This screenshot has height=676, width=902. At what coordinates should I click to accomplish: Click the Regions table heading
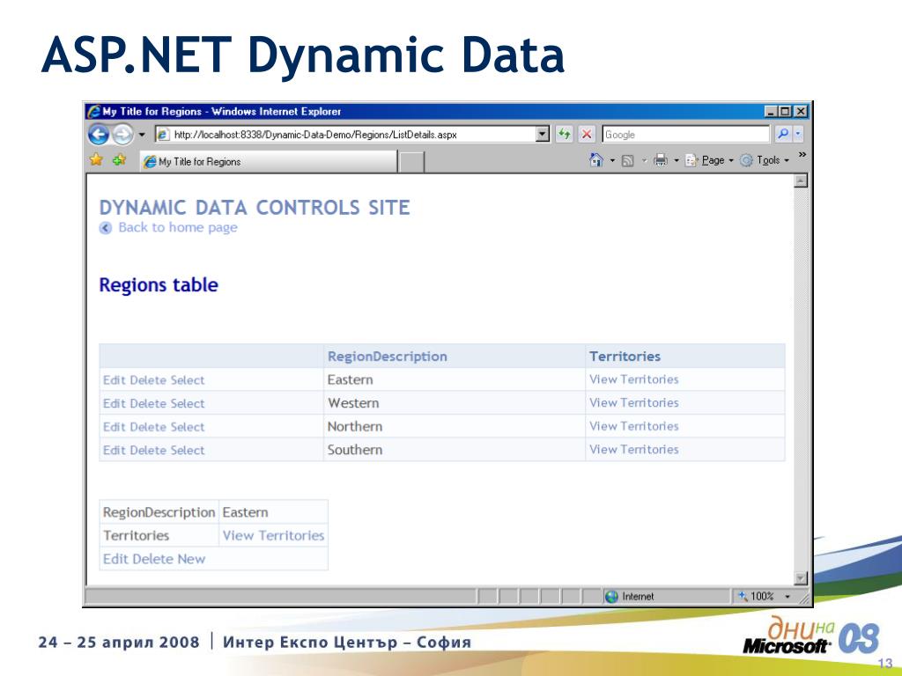coord(159,285)
